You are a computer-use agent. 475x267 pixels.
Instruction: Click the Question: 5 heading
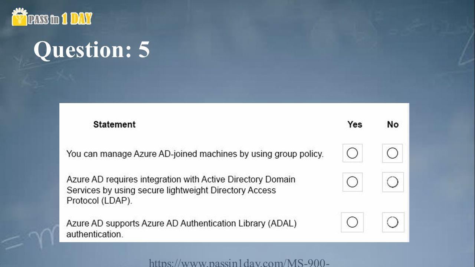92,50
